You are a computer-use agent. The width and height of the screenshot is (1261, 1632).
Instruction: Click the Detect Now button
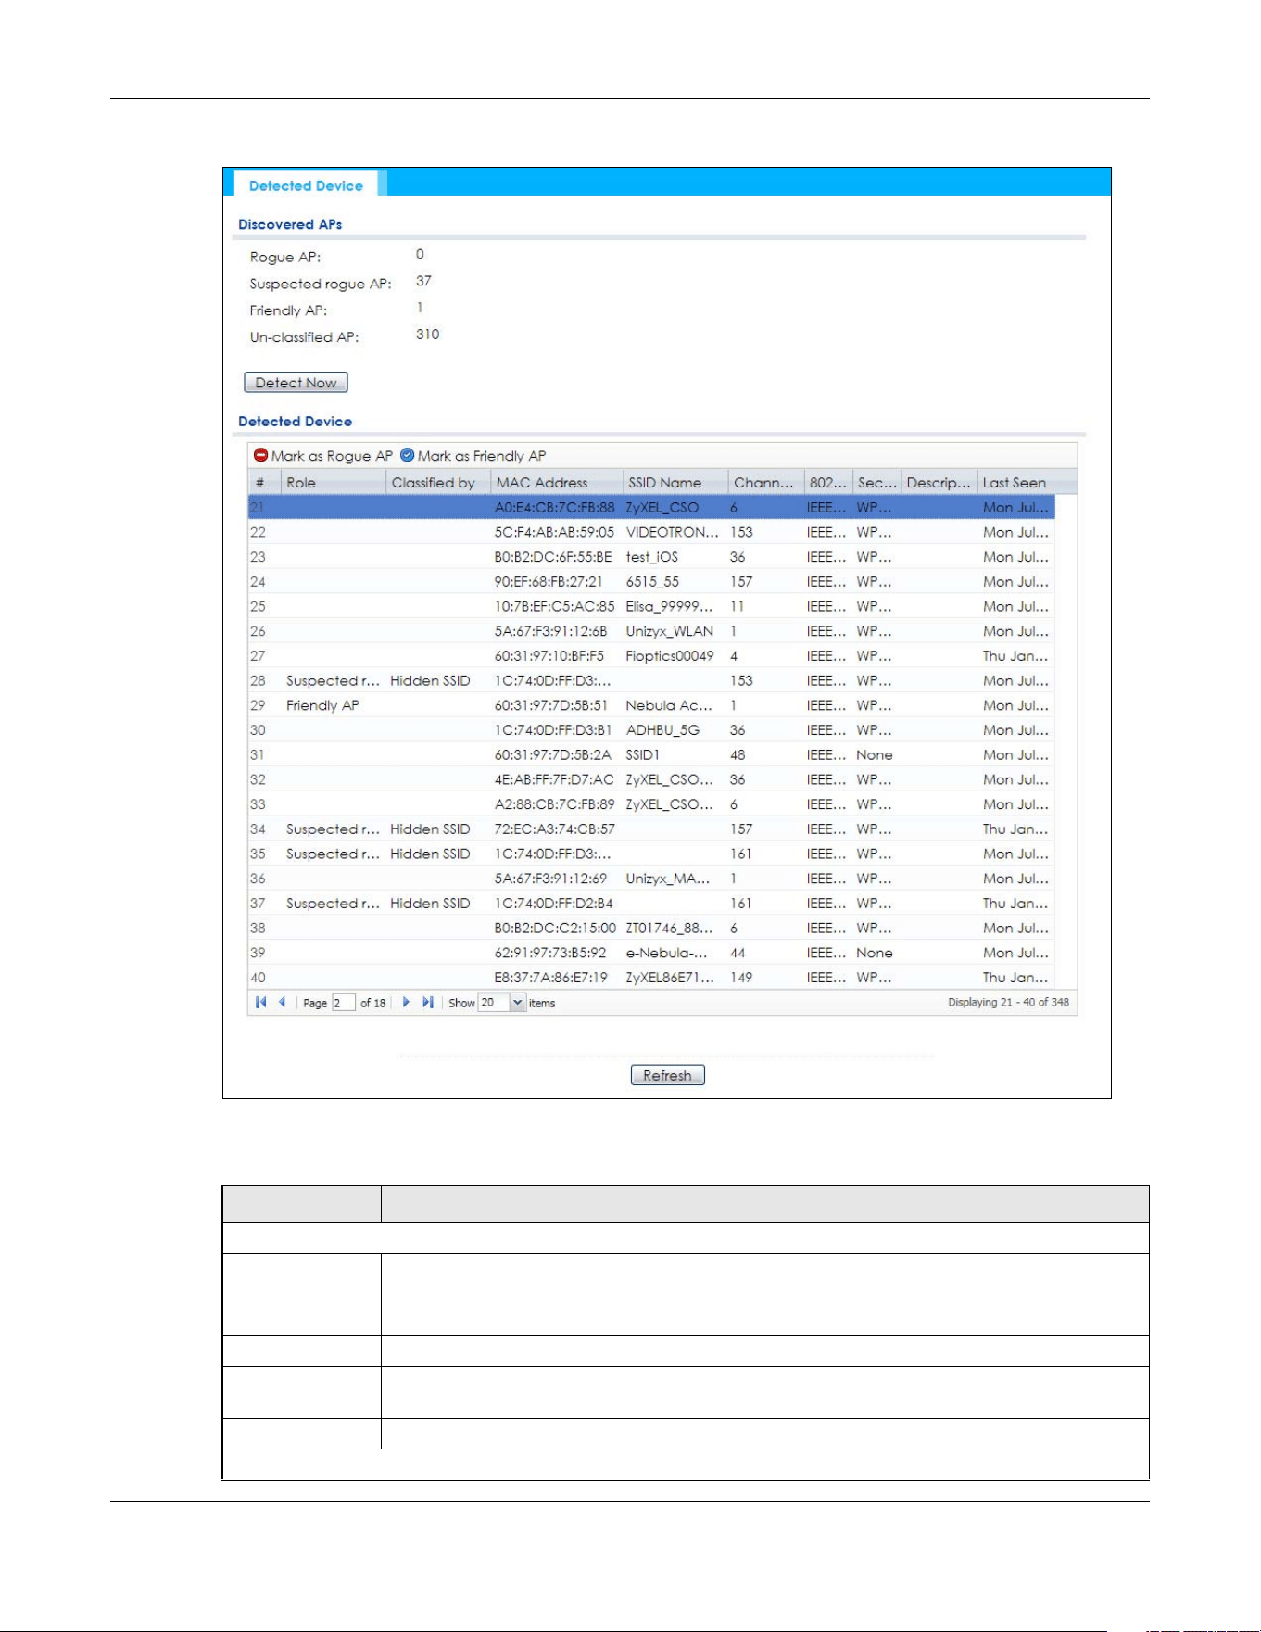[x=296, y=383]
